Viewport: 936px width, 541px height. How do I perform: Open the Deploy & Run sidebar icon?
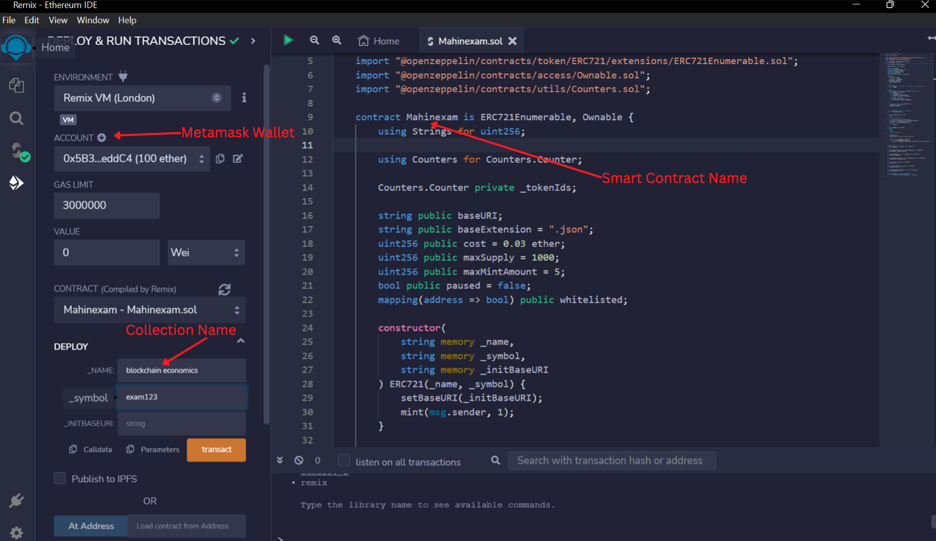point(16,183)
